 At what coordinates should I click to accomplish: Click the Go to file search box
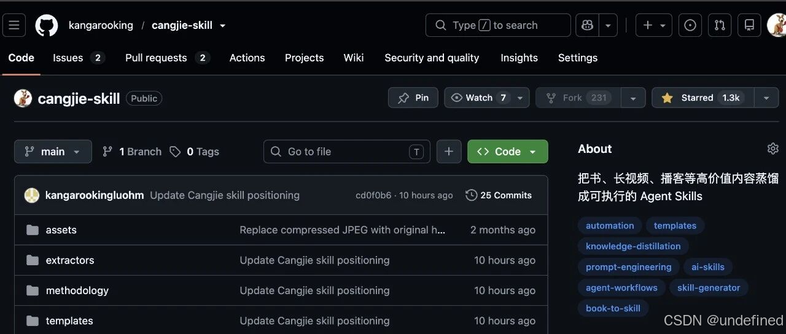[x=347, y=152]
